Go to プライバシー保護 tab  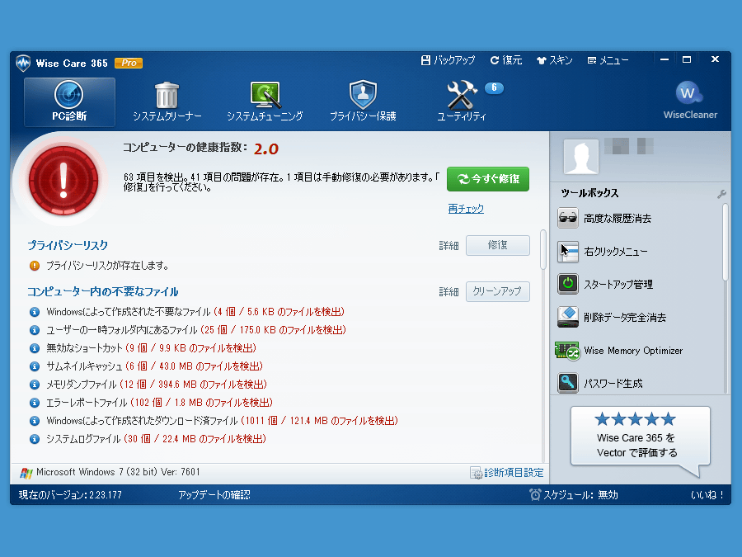pyautogui.click(x=363, y=101)
